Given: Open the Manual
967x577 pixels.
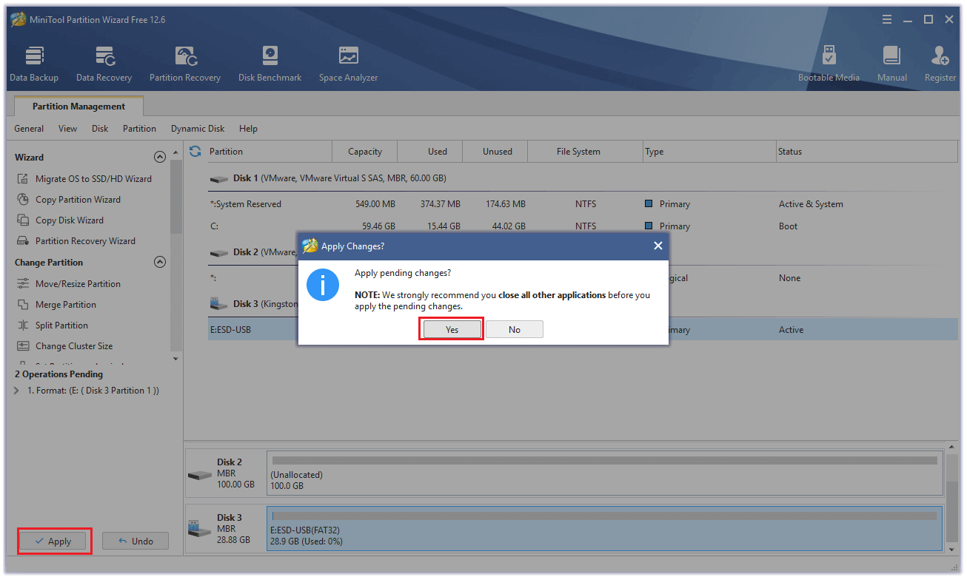Looking at the screenshot, I should [891, 64].
